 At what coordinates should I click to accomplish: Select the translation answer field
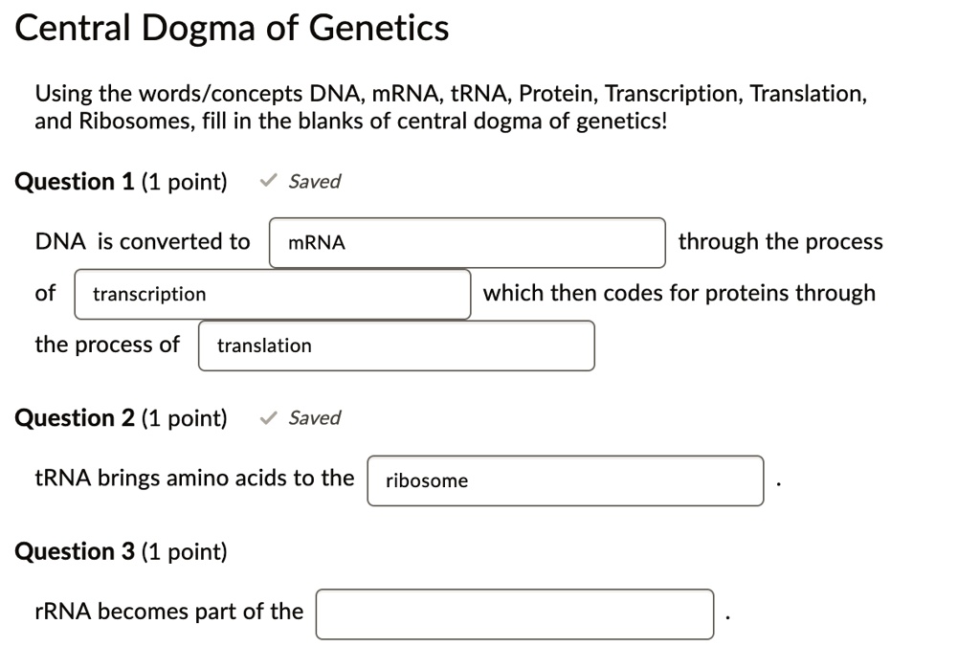(395, 346)
